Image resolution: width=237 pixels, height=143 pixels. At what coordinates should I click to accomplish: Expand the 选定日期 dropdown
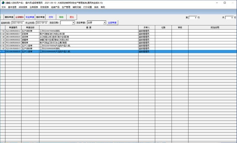73,23
